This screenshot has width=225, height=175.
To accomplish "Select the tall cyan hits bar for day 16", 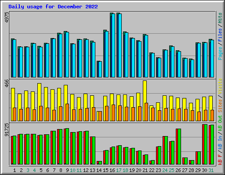I will pos(113,45).
